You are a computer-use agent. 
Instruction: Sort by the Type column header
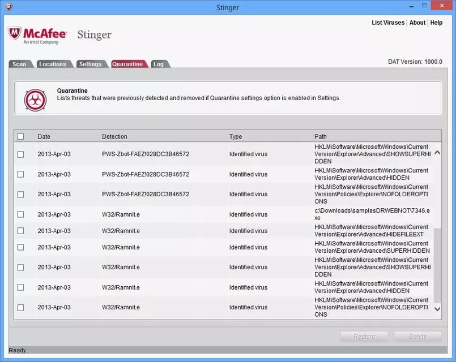236,136
